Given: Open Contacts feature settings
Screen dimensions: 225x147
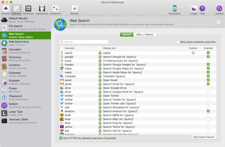Looking at the screenshot, I should click(25, 66).
